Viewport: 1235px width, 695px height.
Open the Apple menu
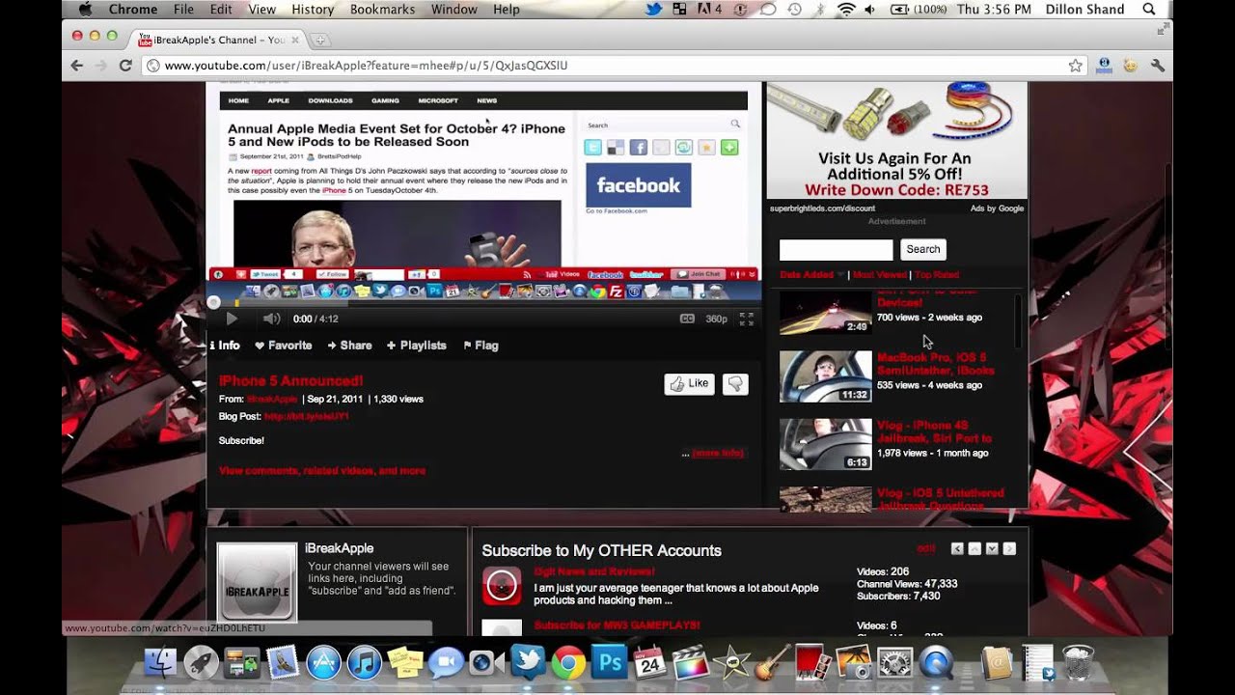(85, 9)
